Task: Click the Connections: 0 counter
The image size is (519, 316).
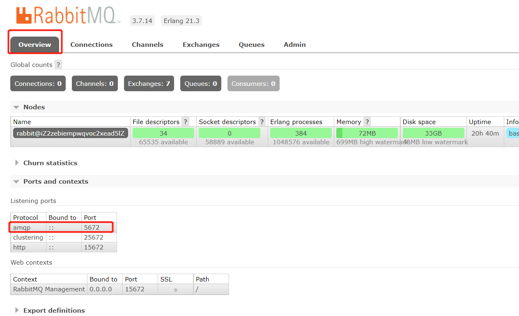Action: tap(38, 83)
